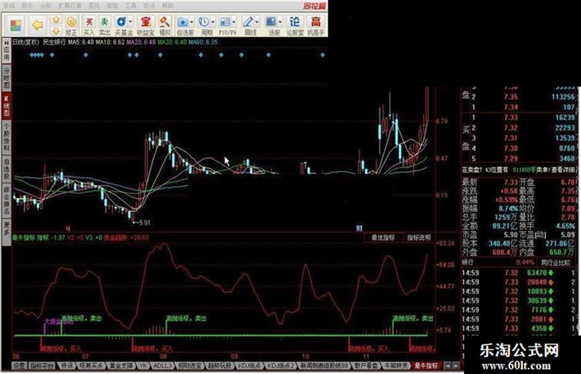Expand the 画线 dropdown arrow

[x=257, y=22]
